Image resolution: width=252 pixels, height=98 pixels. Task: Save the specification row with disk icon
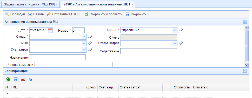coord(15,79)
